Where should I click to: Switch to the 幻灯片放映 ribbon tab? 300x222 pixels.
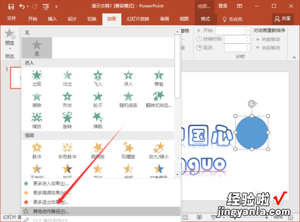click(x=138, y=19)
